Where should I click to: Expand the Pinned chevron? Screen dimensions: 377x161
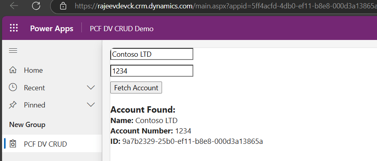[x=91, y=105]
